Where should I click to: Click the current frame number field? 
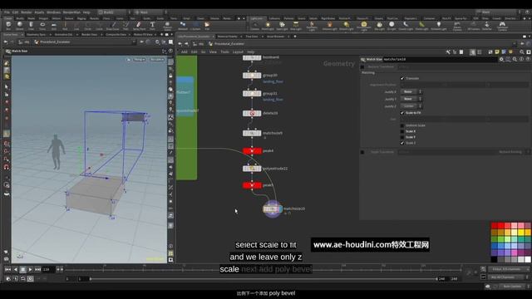click(48, 269)
